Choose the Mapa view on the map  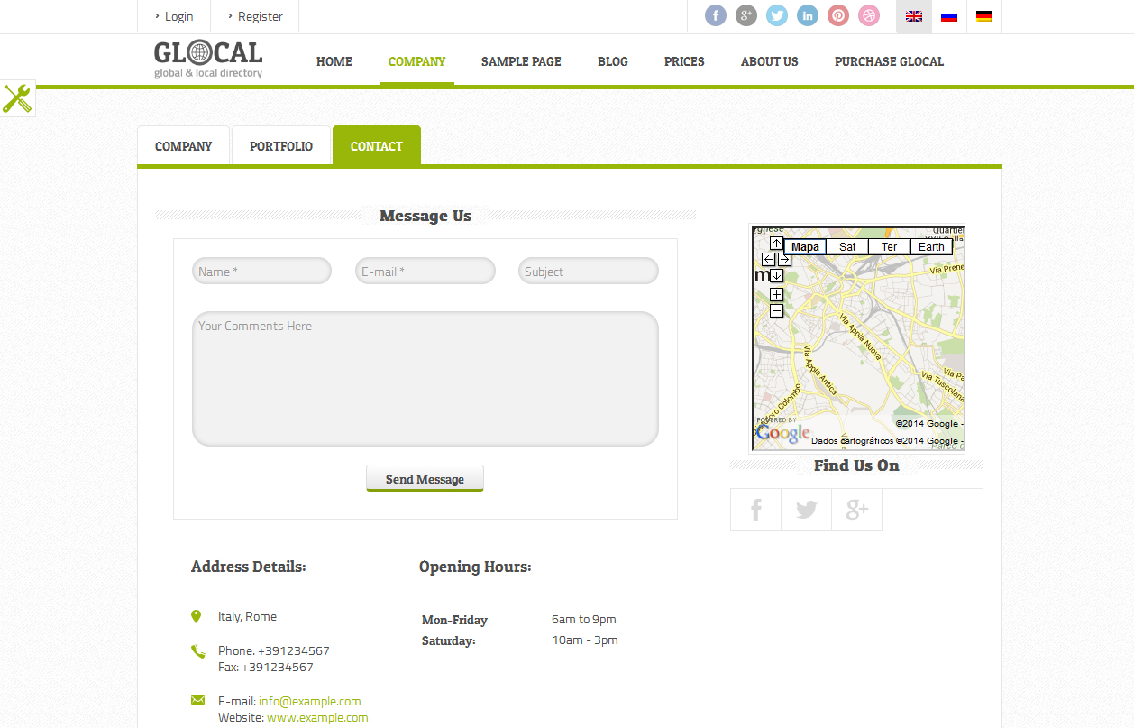tap(804, 246)
